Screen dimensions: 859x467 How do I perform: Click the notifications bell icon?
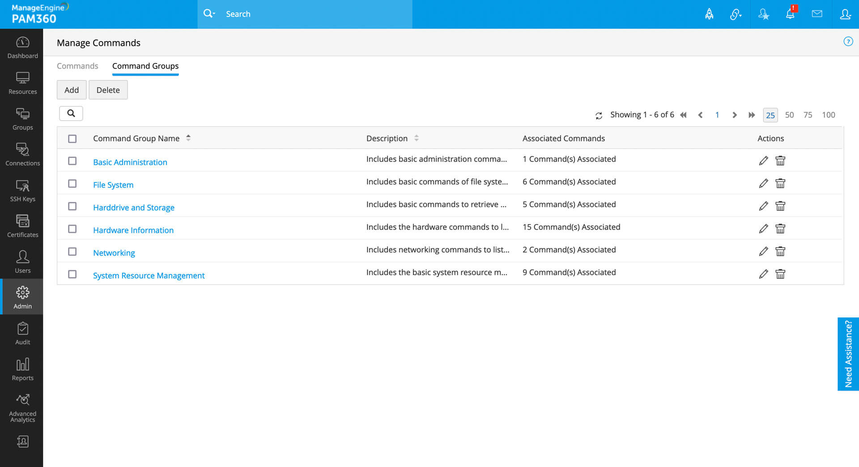pos(790,14)
